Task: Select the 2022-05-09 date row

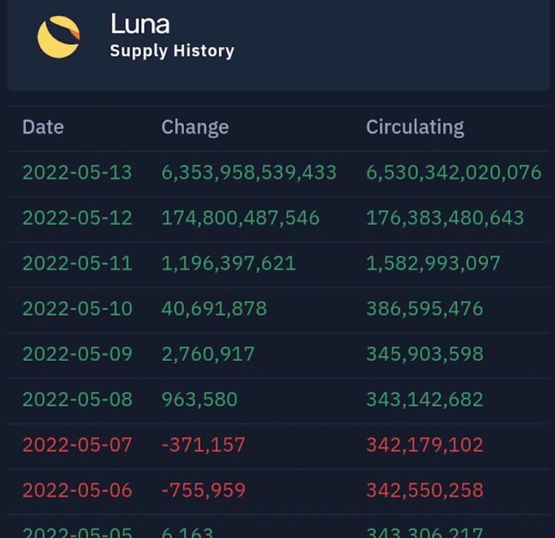Action: 77,354
